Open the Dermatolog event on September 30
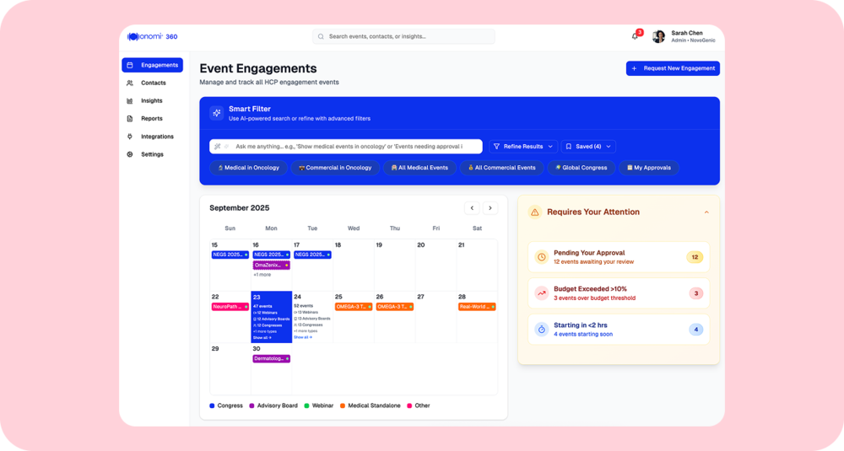 pos(271,358)
